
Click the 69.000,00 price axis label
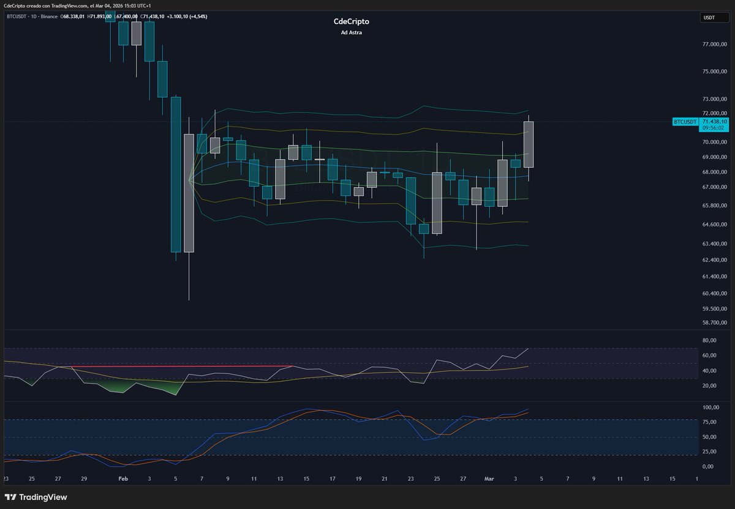pos(715,157)
